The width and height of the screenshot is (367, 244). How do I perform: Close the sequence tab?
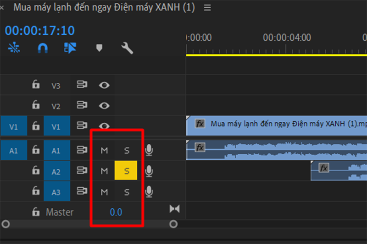(2, 8)
